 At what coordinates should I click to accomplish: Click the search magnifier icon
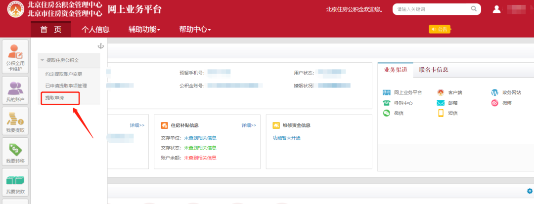click(x=474, y=9)
